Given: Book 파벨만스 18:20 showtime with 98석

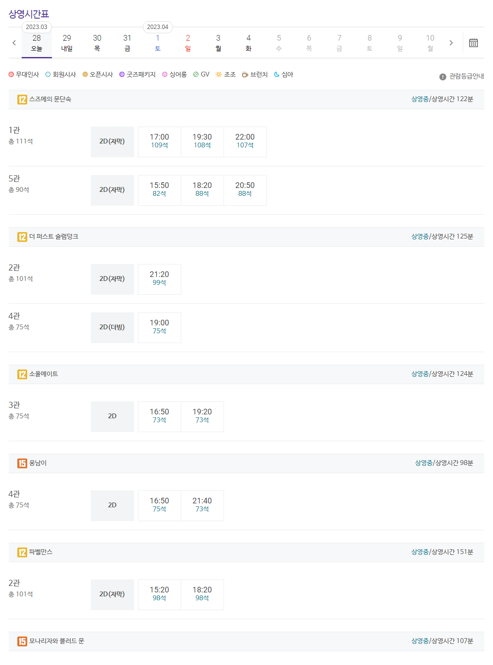Looking at the screenshot, I should (202, 595).
